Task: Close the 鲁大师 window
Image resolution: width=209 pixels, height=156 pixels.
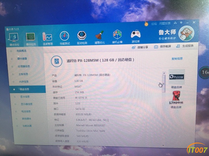Action: (194, 22)
